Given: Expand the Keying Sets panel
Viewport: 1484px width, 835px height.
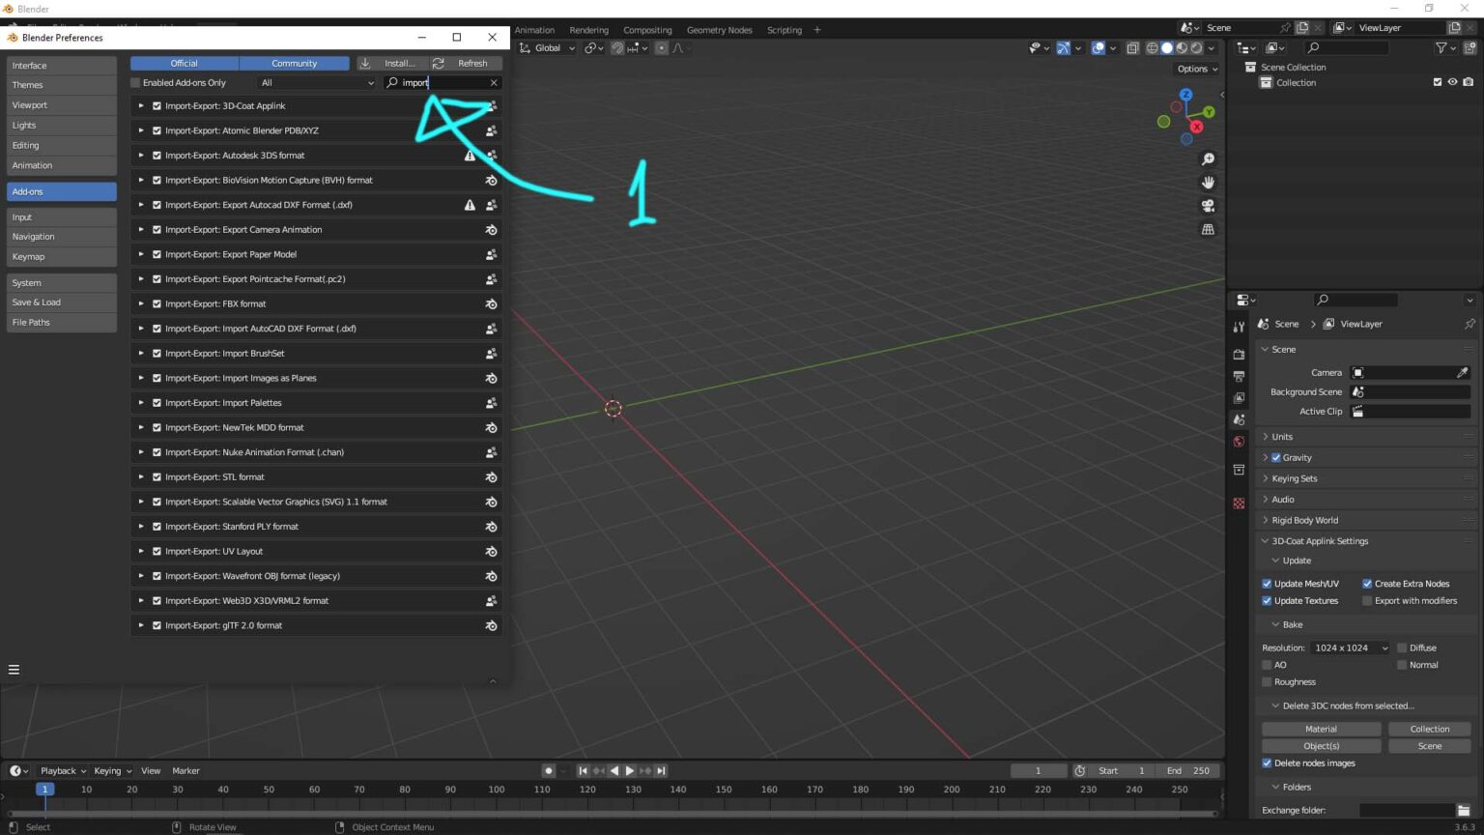Looking at the screenshot, I should click(1365, 478).
